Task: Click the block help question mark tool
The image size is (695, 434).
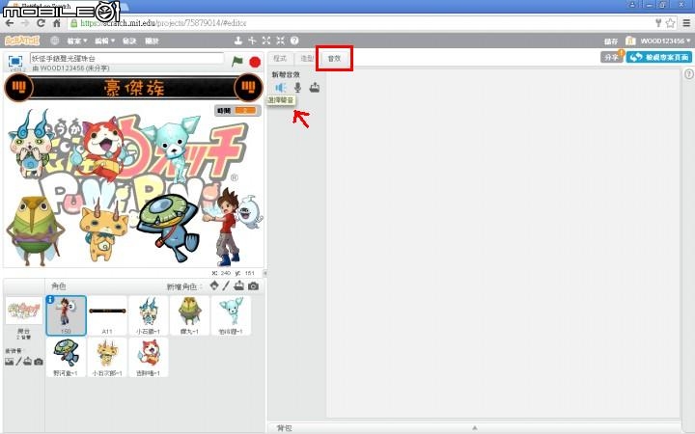Action: pos(294,41)
